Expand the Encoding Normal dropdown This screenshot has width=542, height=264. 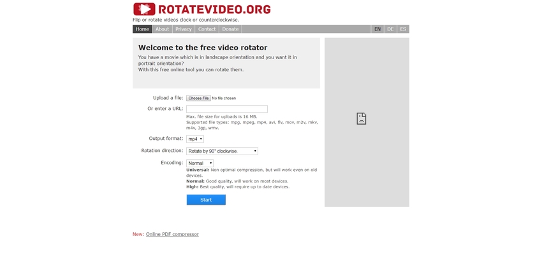click(x=200, y=163)
